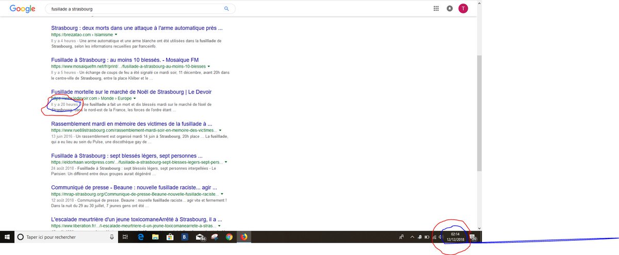Open Google notifications bell
Image resolution: width=619 pixels, height=255 pixels.
(x=450, y=9)
